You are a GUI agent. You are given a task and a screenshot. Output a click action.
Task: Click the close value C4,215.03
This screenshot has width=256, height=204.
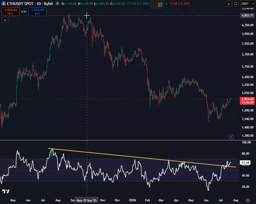point(118,4)
